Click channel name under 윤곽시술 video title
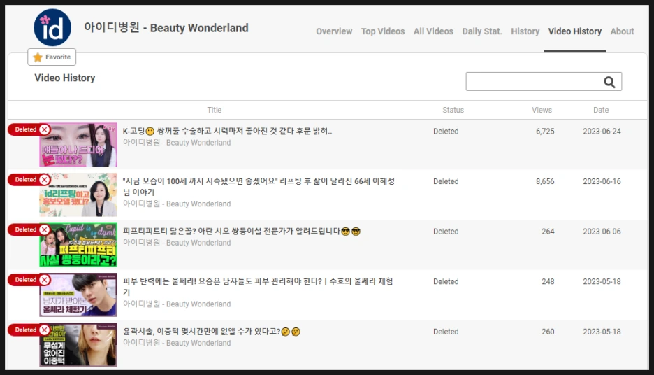The width and height of the screenshot is (654, 375). (177, 343)
